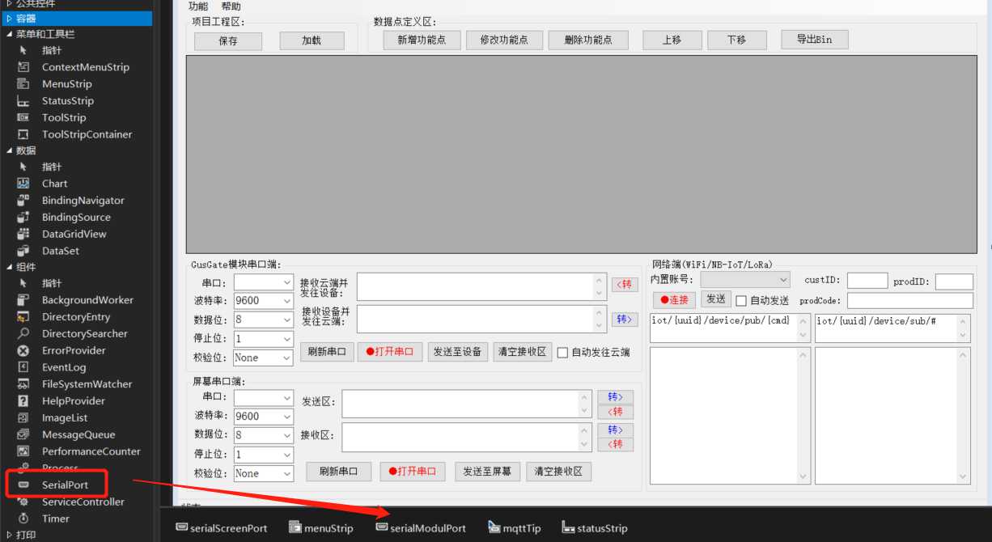Open the 帮助 menu
992x542 pixels.
[x=231, y=6]
